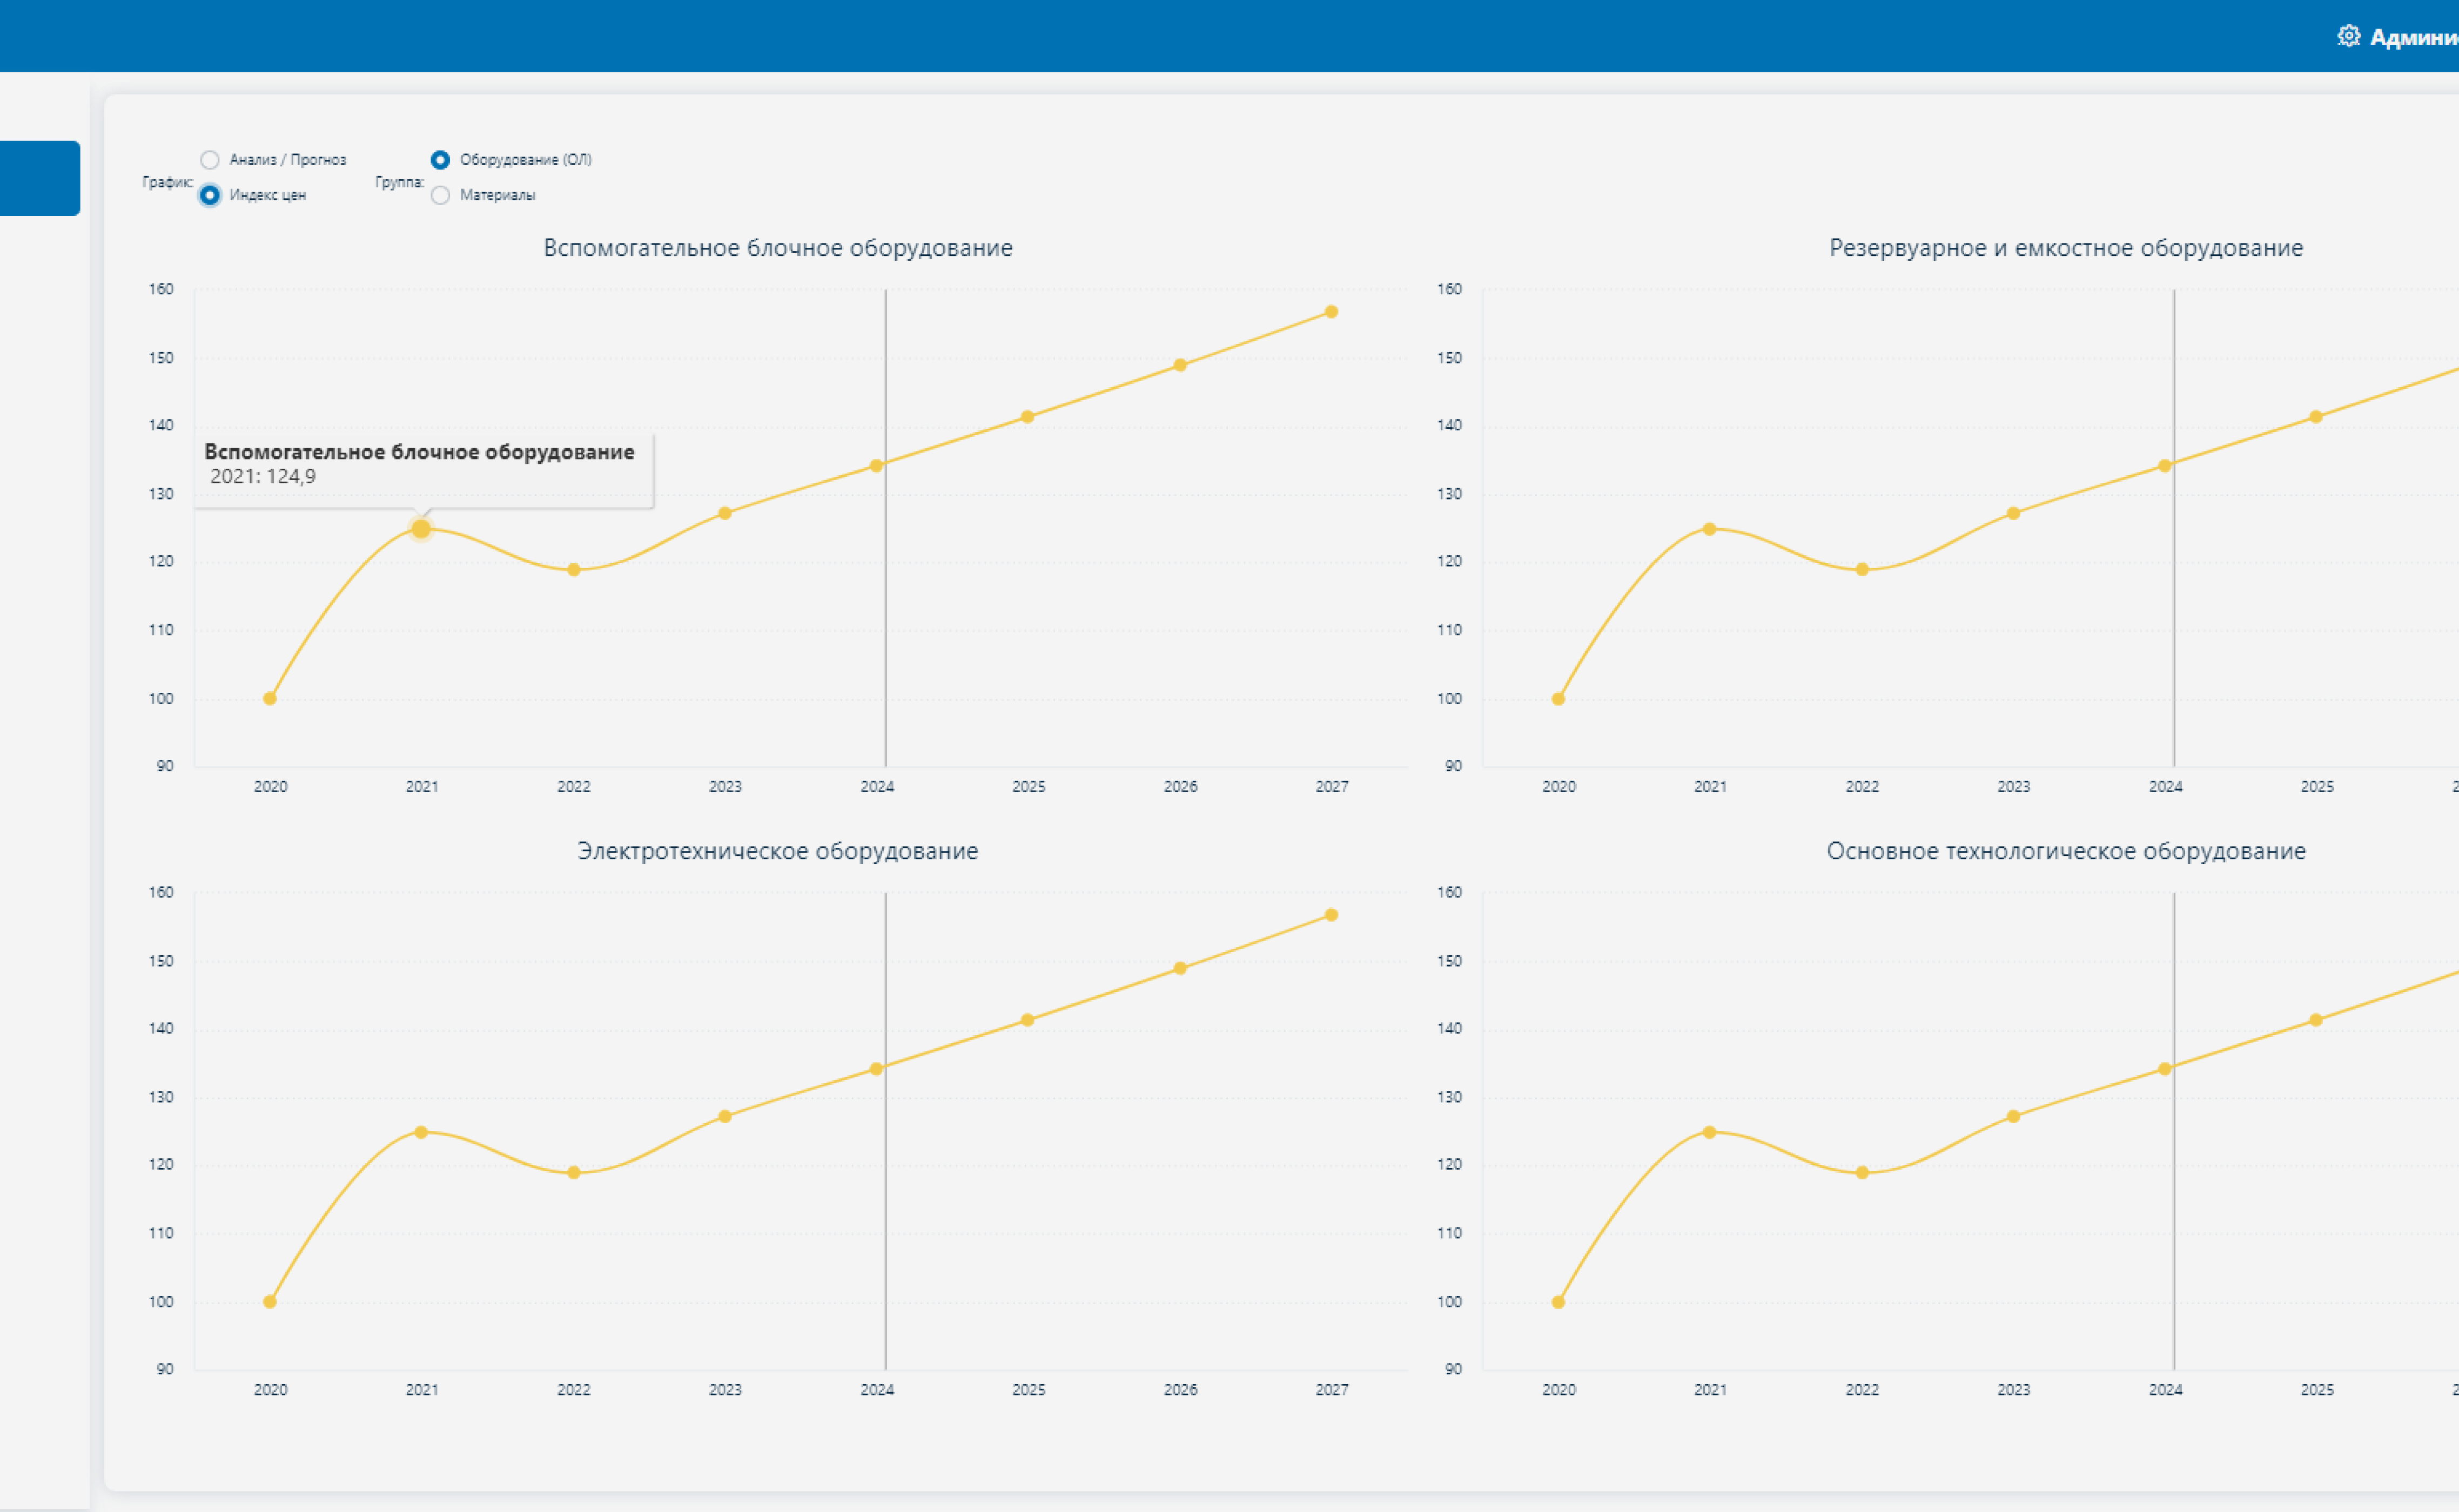Image resolution: width=2459 pixels, height=1512 pixels.
Task: Click 2022 point on Электротехническое оборудование chart
Action: click(573, 1173)
